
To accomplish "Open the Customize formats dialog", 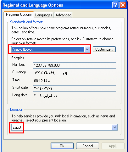I will click(104, 49).
